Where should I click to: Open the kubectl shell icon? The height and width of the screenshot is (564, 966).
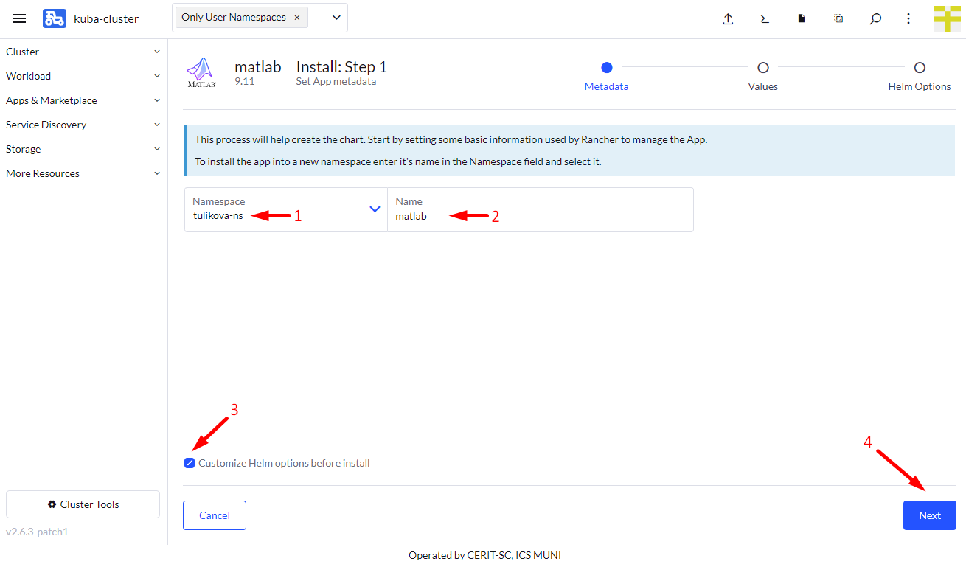point(765,19)
